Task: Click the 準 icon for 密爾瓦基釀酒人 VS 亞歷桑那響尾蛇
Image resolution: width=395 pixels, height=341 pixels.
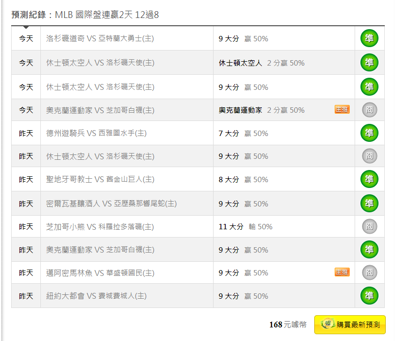Action: (x=369, y=203)
